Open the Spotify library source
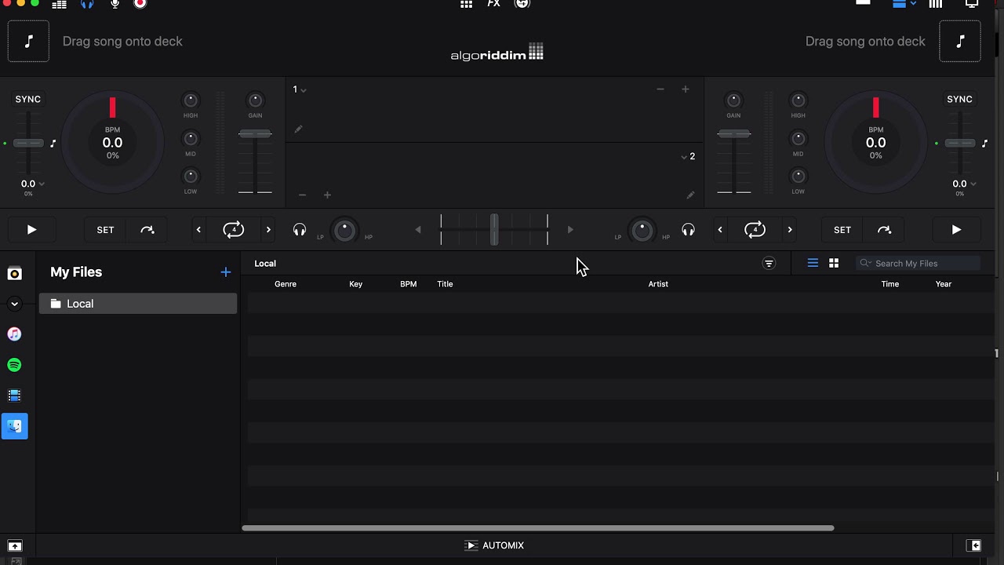The width and height of the screenshot is (1004, 565). (x=14, y=365)
